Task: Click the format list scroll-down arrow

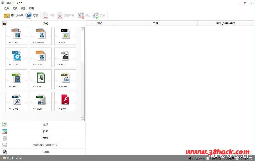Action: click(x=83, y=119)
